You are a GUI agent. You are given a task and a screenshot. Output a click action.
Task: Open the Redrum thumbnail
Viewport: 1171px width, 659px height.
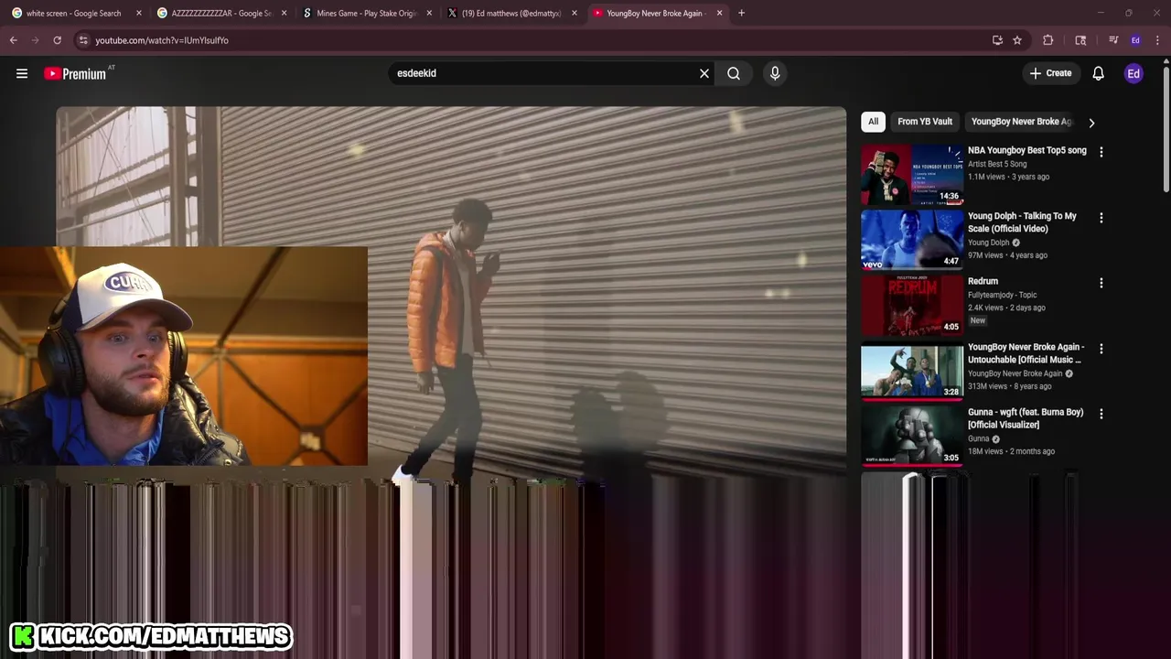click(x=911, y=305)
